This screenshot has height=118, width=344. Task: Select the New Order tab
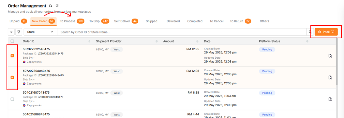point(43,21)
